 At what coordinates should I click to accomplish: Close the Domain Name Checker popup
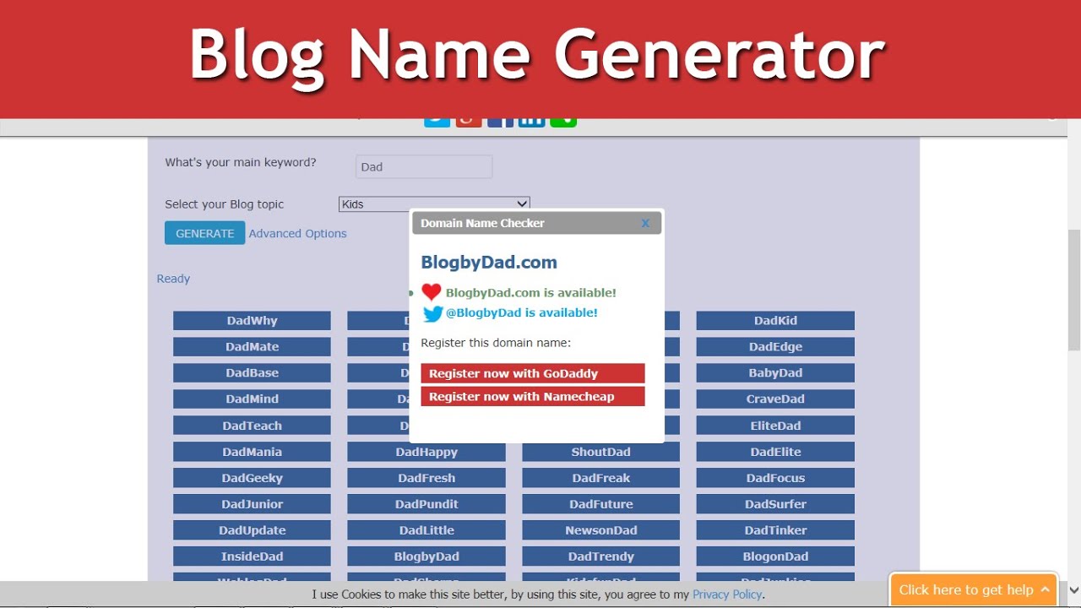[645, 223]
